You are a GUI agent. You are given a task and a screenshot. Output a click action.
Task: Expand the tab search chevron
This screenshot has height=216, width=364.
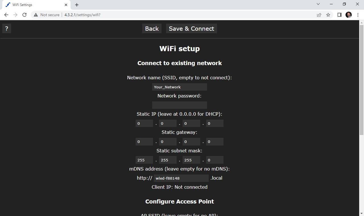(318, 4)
